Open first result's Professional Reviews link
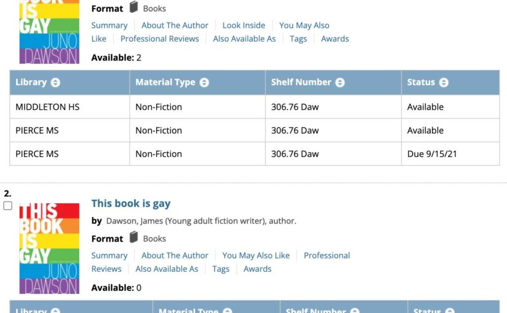This screenshot has height=313, width=507. 160,39
